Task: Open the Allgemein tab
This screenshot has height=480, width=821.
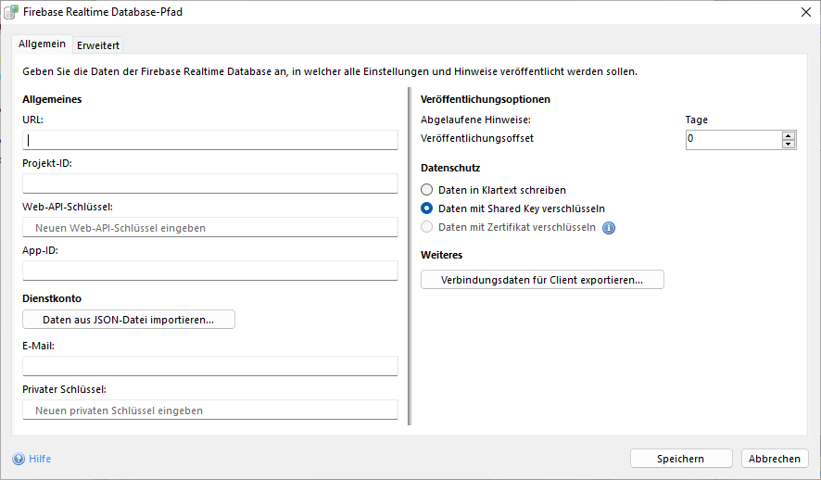Action: coord(42,44)
